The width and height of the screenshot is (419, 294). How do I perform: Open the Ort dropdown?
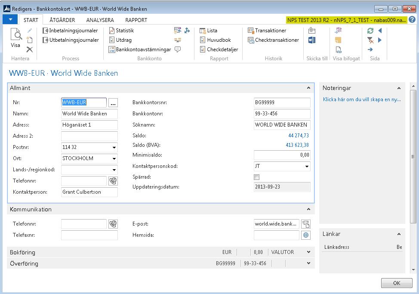114,158
